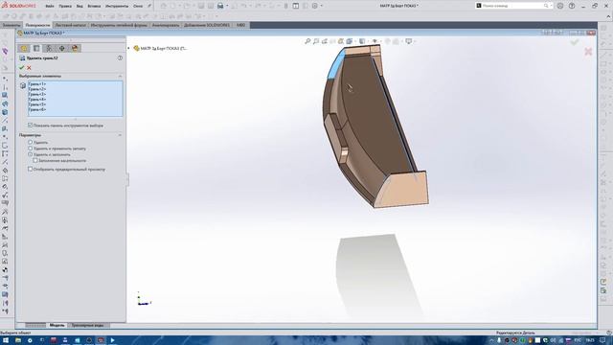This screenshot has height=345, width=613.
Task: Open the Инструменты menu
Action: tap(117, 7)
